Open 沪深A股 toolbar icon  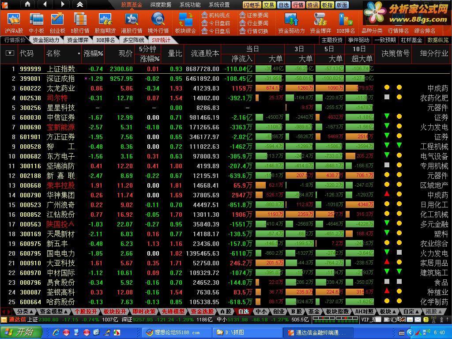point(14,23)
